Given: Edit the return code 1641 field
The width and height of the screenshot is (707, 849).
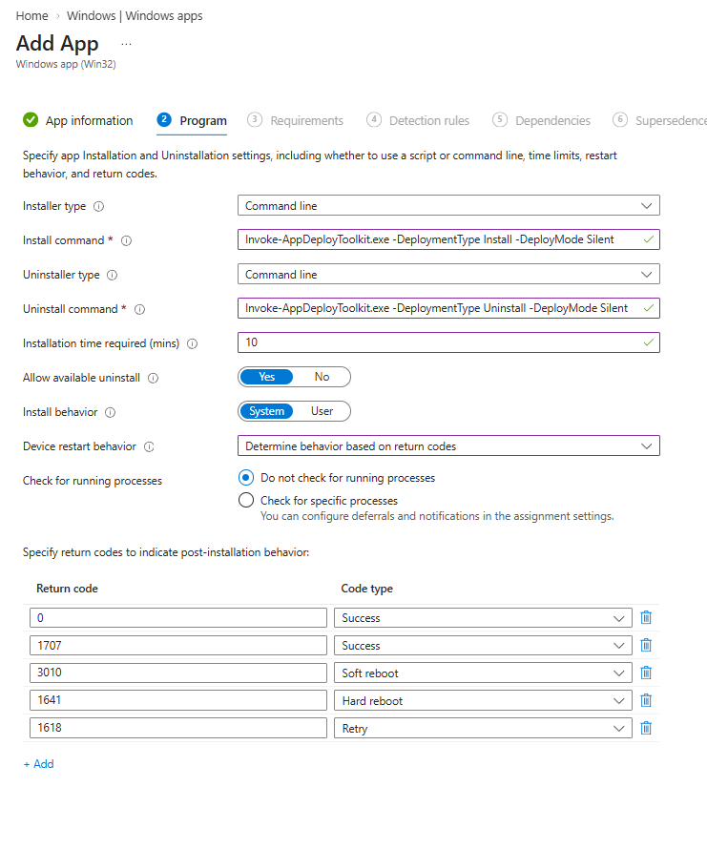Looking at the screenshot, I should [178, 700].
